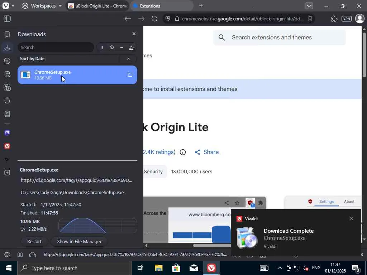The image size is (367, 275).
Task: Open folder for ChromeSetup.exe download
Action: tap(130, 75)
